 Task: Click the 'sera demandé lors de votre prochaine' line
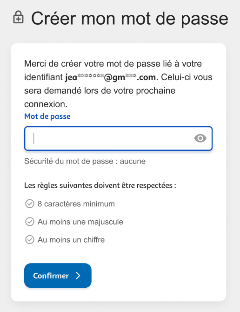pos(100,91)
